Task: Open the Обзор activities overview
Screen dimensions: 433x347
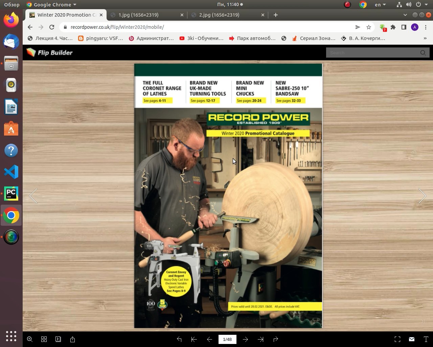Action: coord(12,4)
